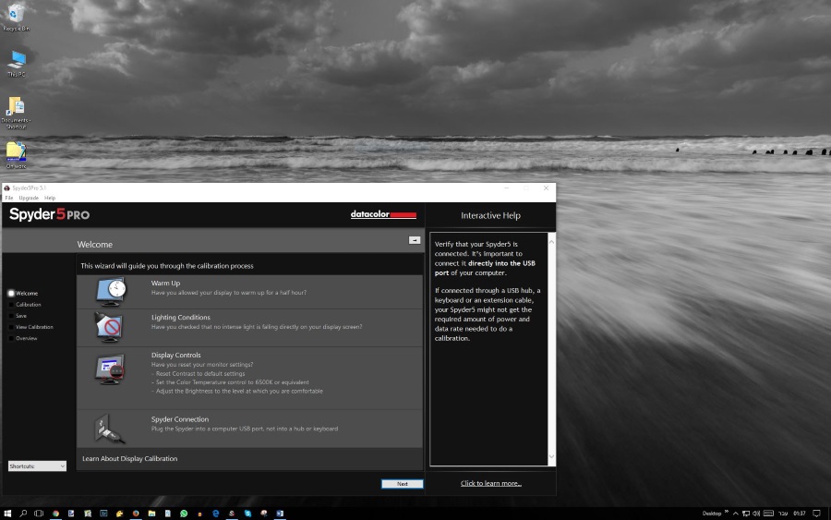
Task: Open WhatsApp from the taskbar
Action: 184,514
